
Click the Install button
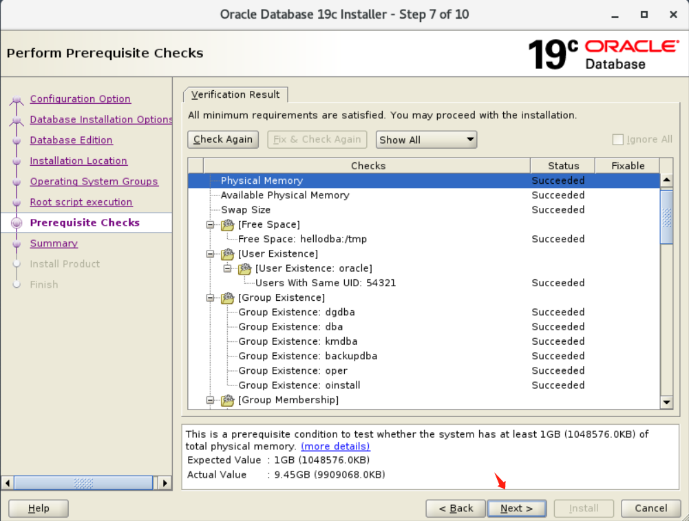pos(584,509)
